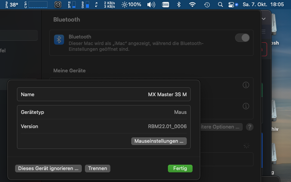Image resolution: width=291 pixels, height=182 pixels.
Task: Toggle the Bluetooth switch off
Action: click(242, 38)
